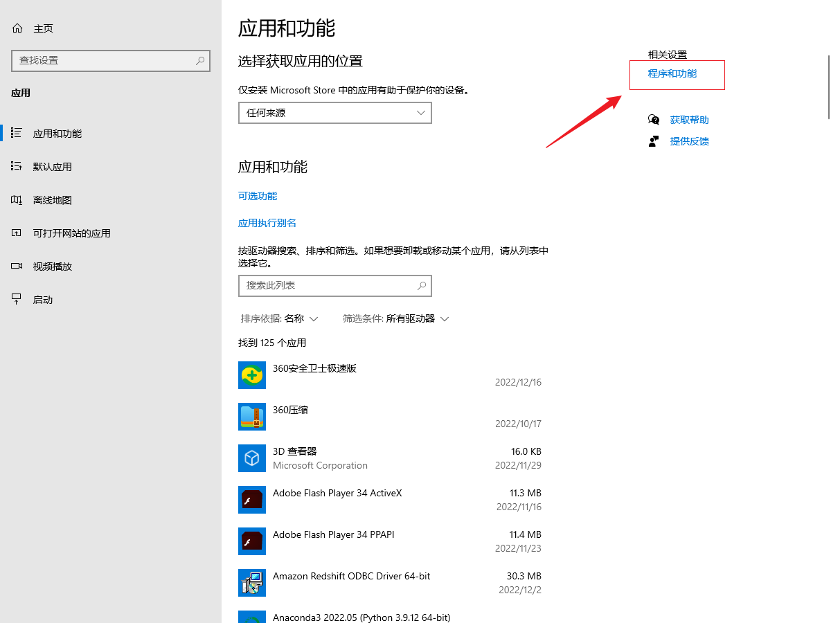Click the 30.3 MB size value

coord(524,576)
